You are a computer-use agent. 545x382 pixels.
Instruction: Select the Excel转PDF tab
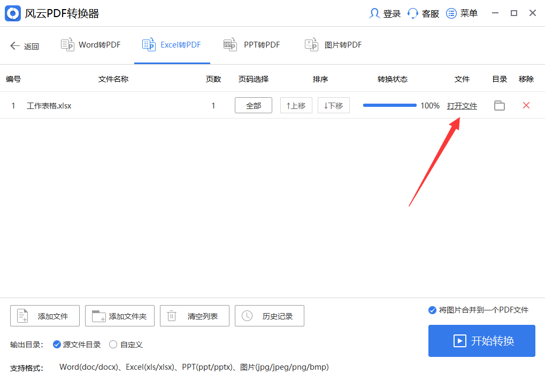[x=172, y=45]
